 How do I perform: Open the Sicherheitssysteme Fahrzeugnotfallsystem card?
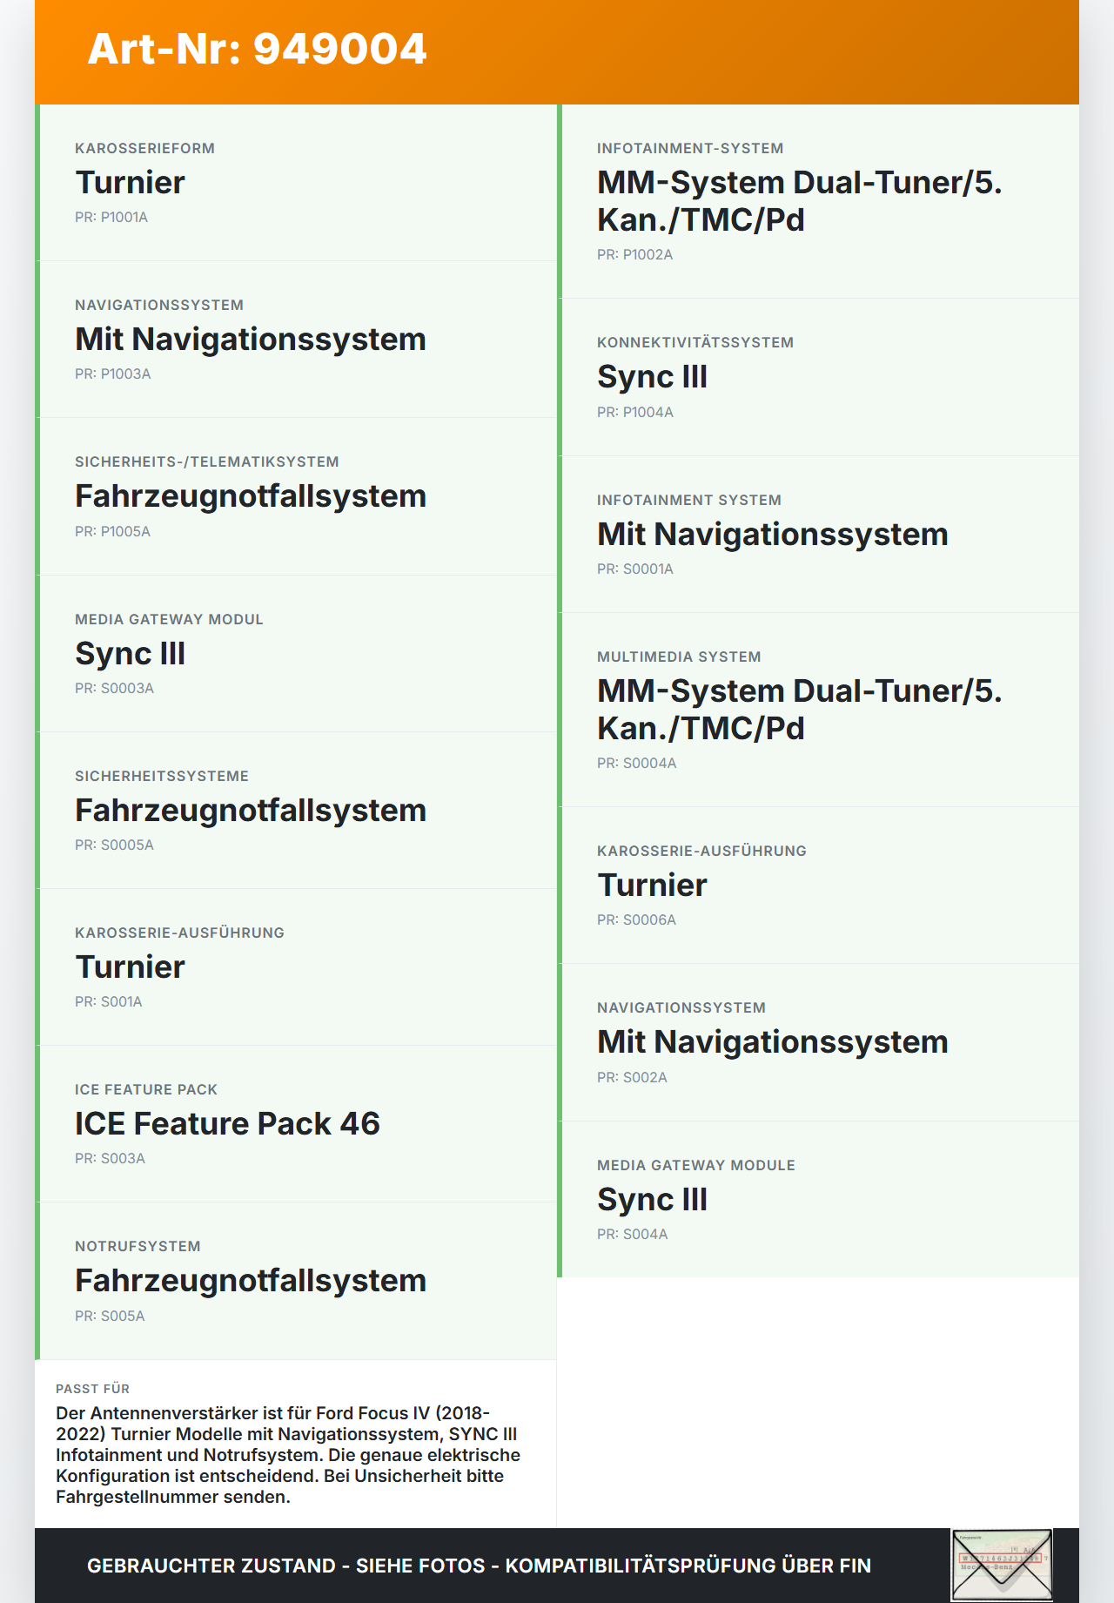[296, 811]
